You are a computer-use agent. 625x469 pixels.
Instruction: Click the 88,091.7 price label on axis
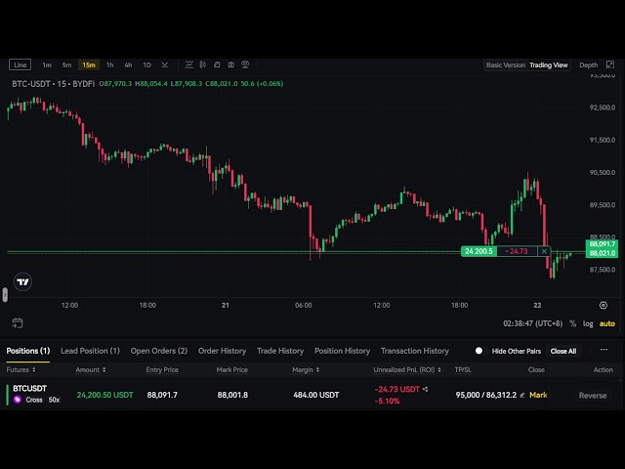[x=602, y=244]
